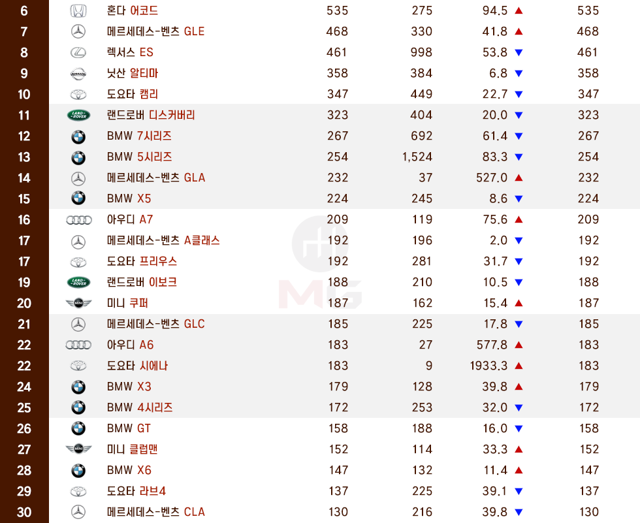The width and height of the screenshot is (640, 523).
Task: Click the Honda logo beside 어코드
Action: 78,10
